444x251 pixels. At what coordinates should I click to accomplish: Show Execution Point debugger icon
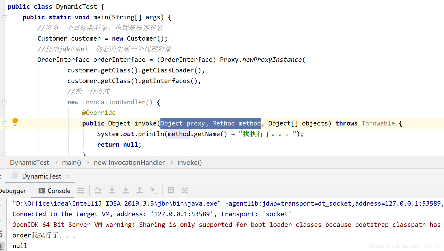click(x=81, y=191)
